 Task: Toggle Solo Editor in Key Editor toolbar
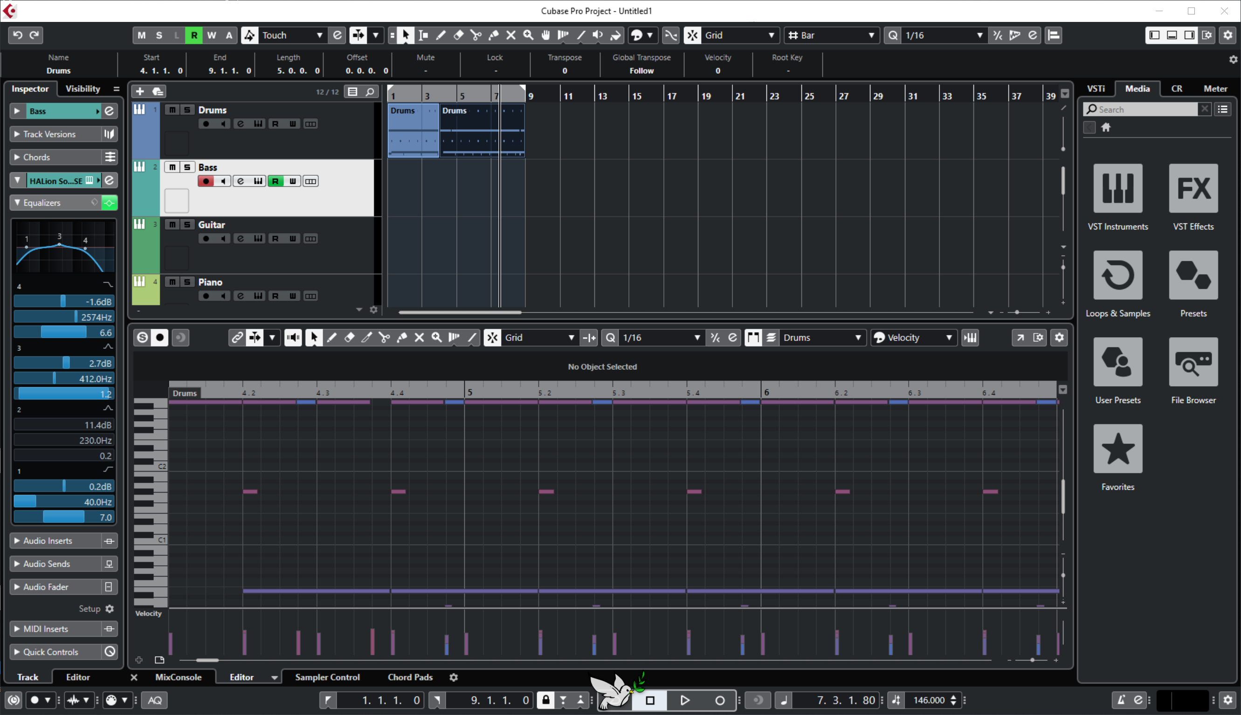click(142, 337)
